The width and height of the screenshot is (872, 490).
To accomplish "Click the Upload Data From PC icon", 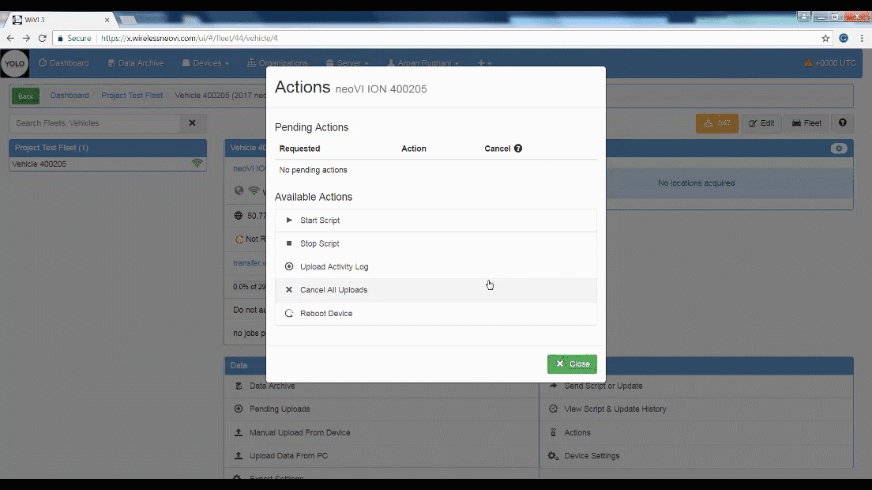I will 239,455.
